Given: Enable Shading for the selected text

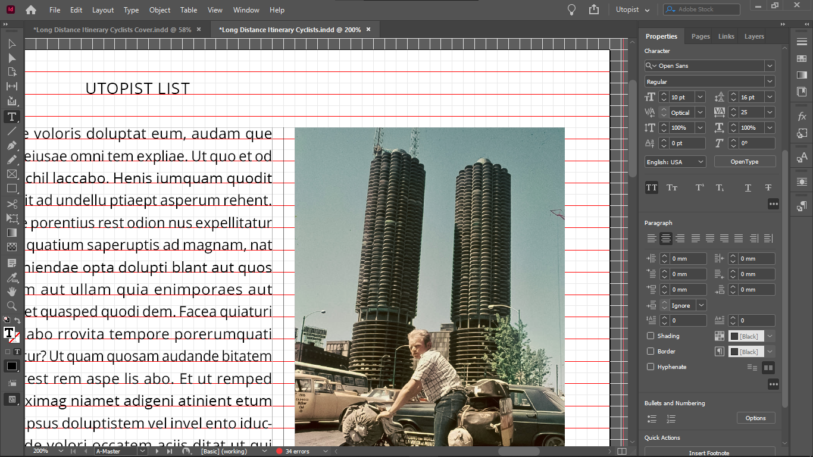Looking at the screenshot, I should point(650,336).
